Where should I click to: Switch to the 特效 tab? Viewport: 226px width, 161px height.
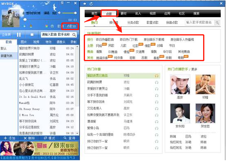tap(48, 42)
